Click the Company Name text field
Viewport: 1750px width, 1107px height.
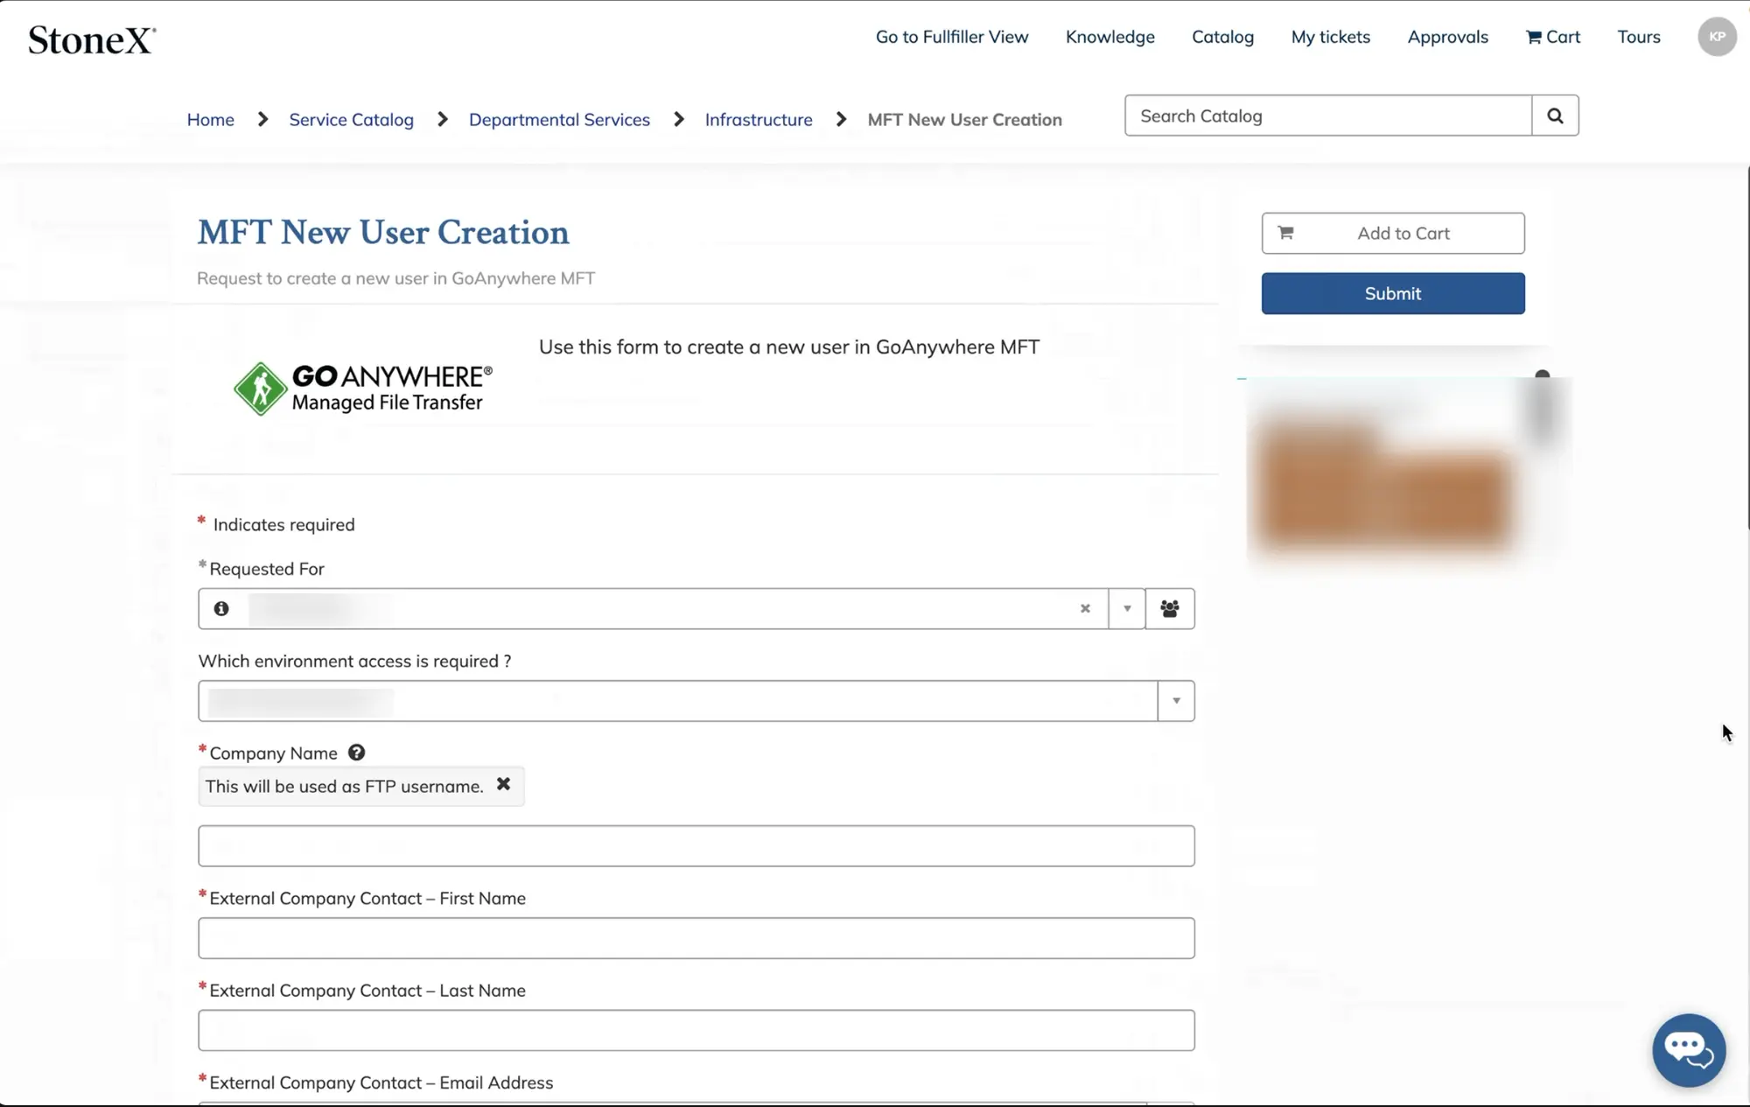pos(696,845)
